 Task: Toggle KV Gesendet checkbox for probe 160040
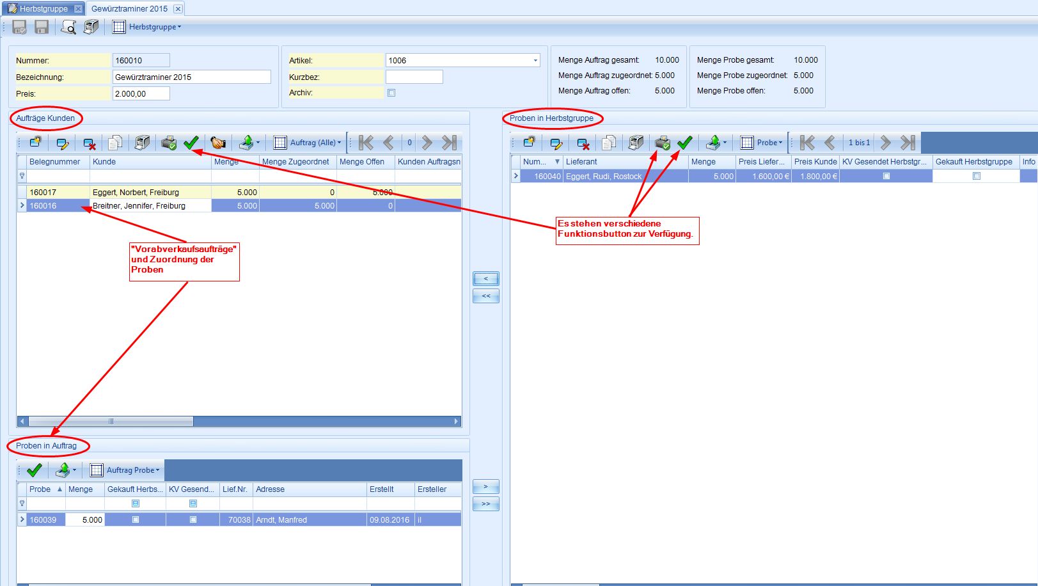point(886,176)
